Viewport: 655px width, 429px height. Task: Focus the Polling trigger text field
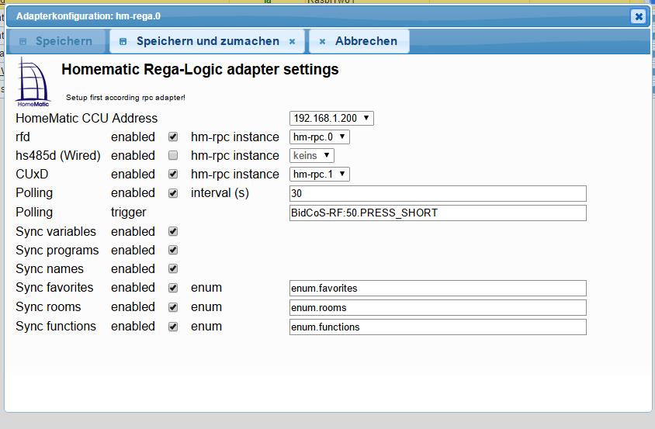coord(437,213)
